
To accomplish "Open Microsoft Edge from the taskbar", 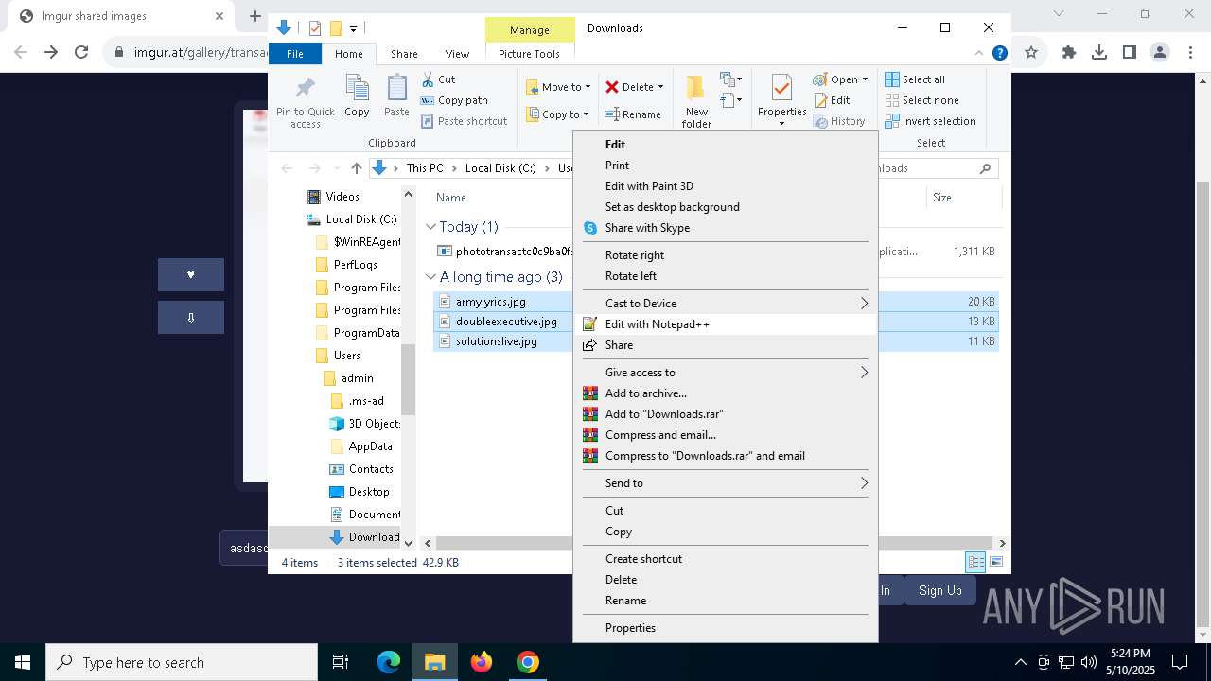I will click(389, 662).
